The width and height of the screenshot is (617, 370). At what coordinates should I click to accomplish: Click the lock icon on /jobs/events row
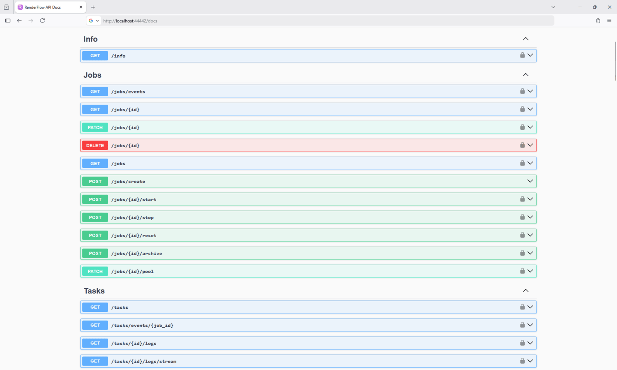click(522, 91)
